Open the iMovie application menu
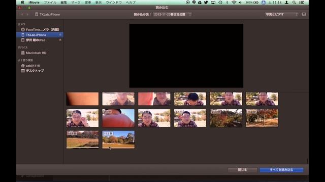 34,3
